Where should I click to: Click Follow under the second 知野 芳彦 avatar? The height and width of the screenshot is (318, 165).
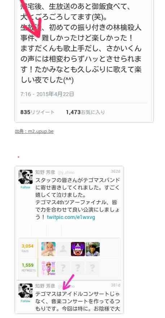tap(25, 301)
